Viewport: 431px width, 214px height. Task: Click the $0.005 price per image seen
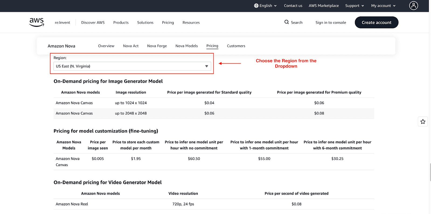click(x=98, y=159)
